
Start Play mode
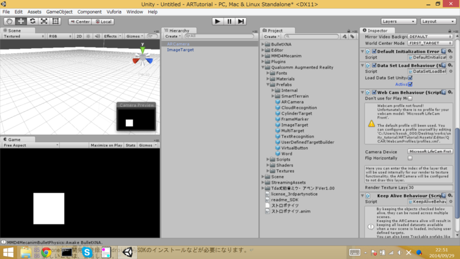[217, 21]
